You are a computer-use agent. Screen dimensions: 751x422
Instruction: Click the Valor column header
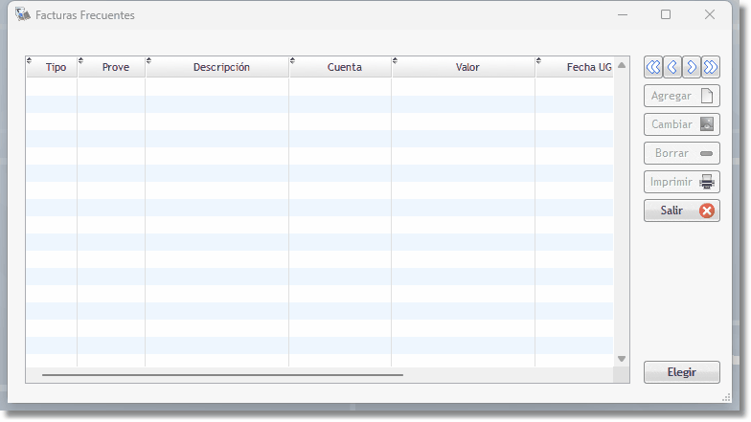[x=467, y=67]
